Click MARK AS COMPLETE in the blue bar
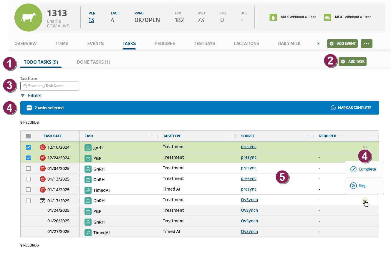The width and height of the screenshot is (391, 253). click(351, 108)
